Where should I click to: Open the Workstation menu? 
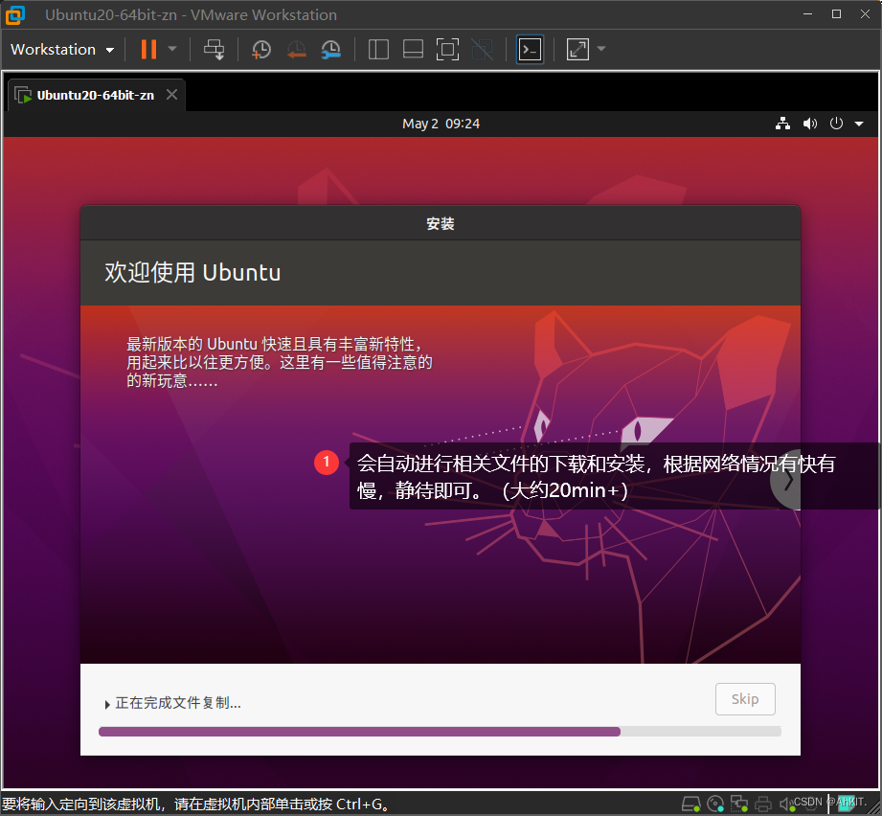point(62,50)
